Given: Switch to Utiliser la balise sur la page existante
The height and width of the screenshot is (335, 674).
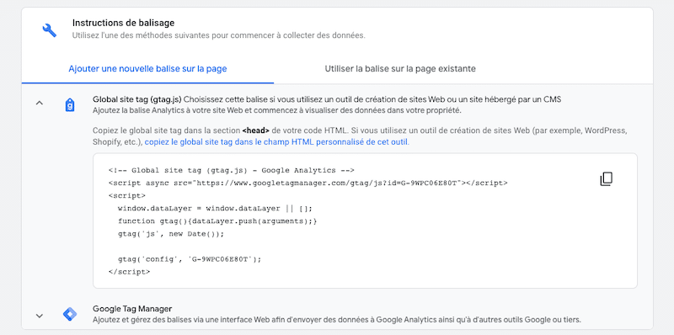Looking at the screenshot, I should click(x=400, y=69).
